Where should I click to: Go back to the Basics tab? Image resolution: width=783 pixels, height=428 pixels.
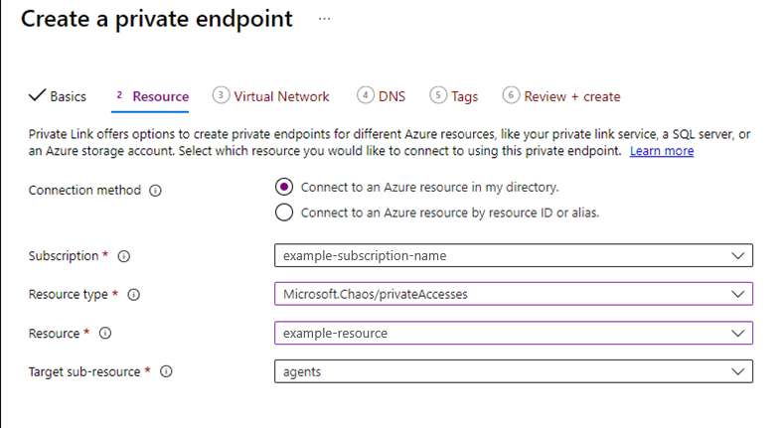click(x=58, y=96)
